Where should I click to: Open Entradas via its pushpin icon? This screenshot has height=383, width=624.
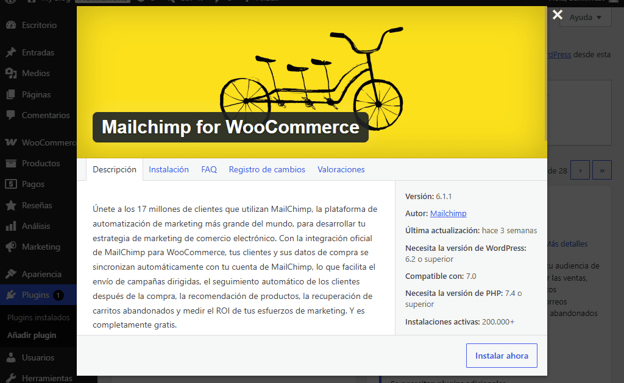tap(11, 52)
